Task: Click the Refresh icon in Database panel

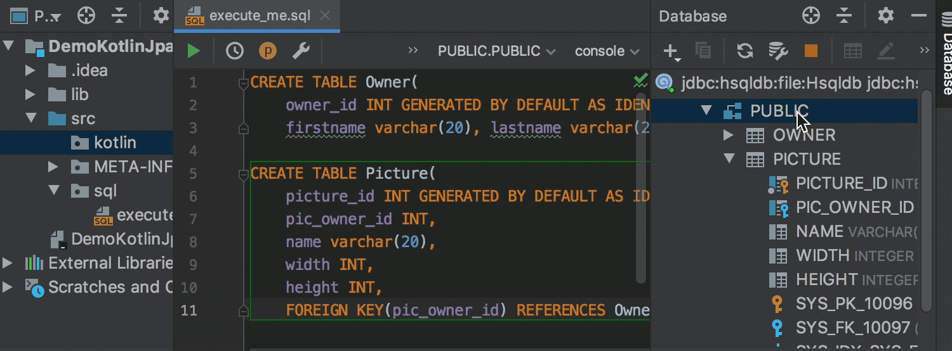Action: coord(744,51)
